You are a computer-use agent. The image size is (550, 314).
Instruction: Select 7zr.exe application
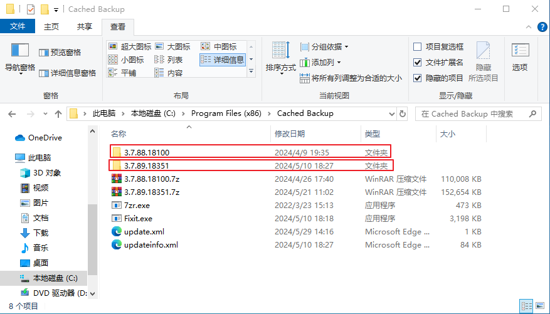click(297, 206)
